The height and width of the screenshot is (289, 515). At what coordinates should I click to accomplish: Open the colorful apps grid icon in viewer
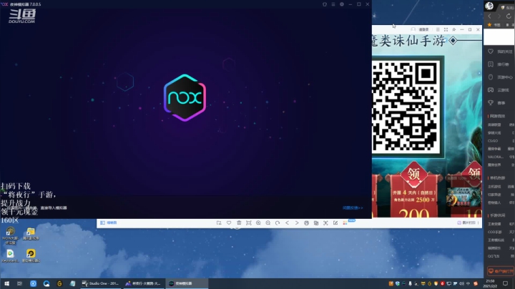pos(345,222)
